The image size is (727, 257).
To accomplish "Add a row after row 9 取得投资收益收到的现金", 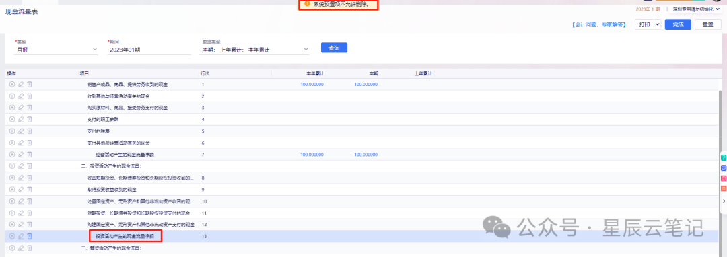I will pyautogui.click(x=12, y=190).
